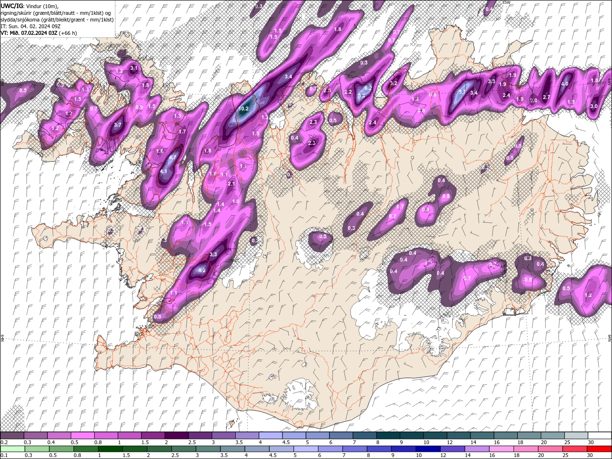This screenshot has width=612, height=459.
Task: Click the 5.7 precipitation value on the map
Action: pyautogui.click(x=462, y=92)
